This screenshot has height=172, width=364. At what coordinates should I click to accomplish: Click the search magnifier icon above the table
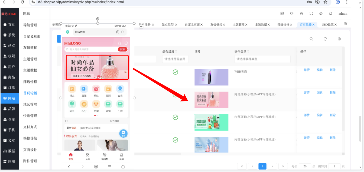(x=311, y=39)
